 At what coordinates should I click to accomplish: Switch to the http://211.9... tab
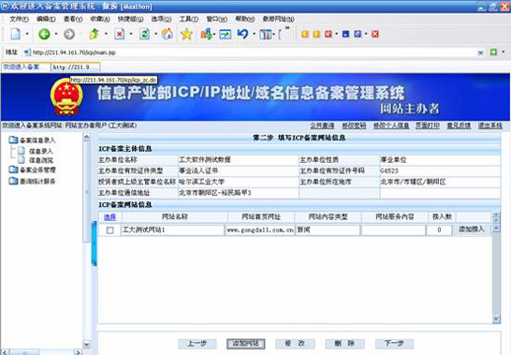click(x=76, y=67)
